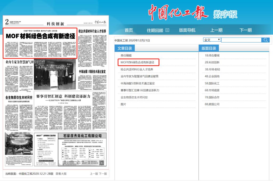Go to 首页 in the navigation bar
The height and width of the screenshot is (181, 273).
(x=129, y=30)
